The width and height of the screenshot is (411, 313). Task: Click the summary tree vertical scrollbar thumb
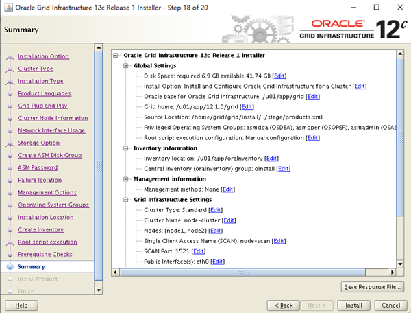coord(400,137)
